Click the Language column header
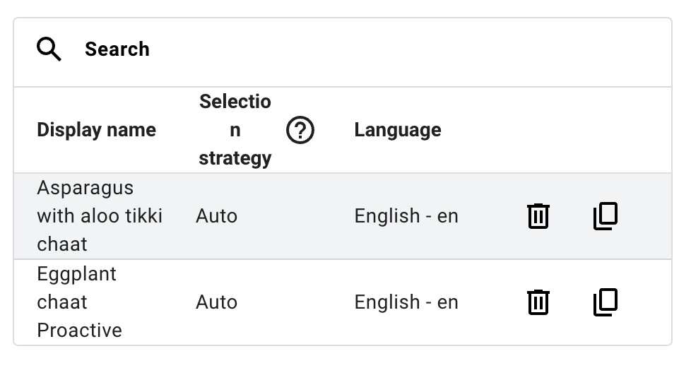Image resolution: width=691 pixels, height=380 pixels. 398,130
